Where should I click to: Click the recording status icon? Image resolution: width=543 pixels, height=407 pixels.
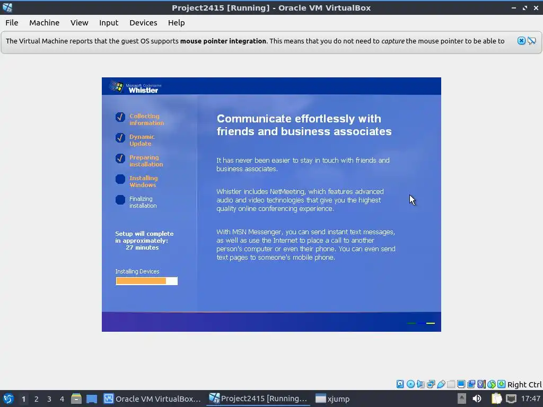(x=471, y=384)
